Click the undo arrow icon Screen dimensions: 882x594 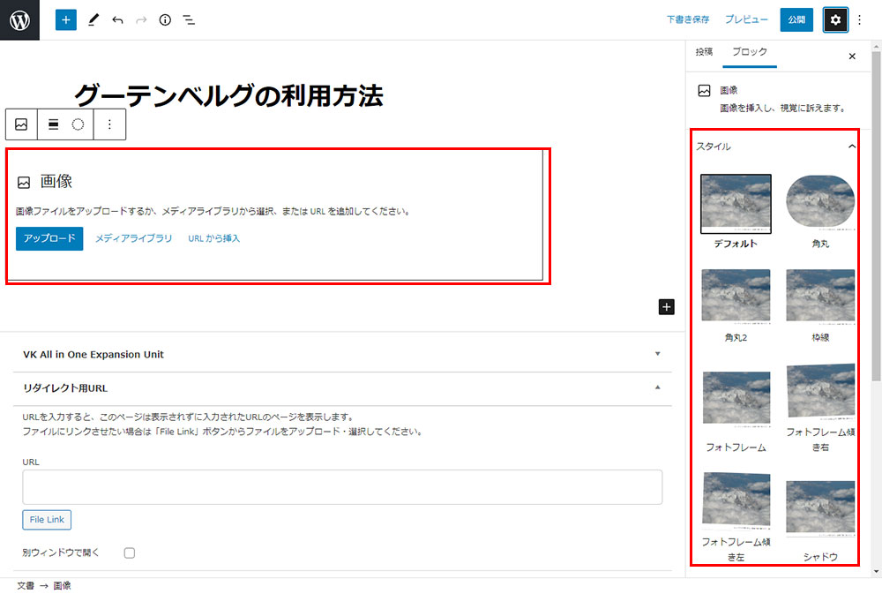click(117, 19)
